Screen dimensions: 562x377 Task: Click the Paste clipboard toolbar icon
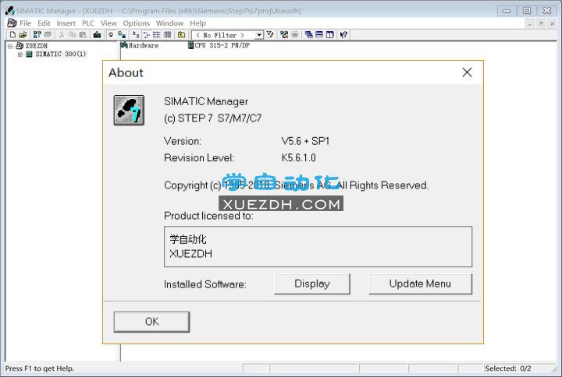[83, 35]
